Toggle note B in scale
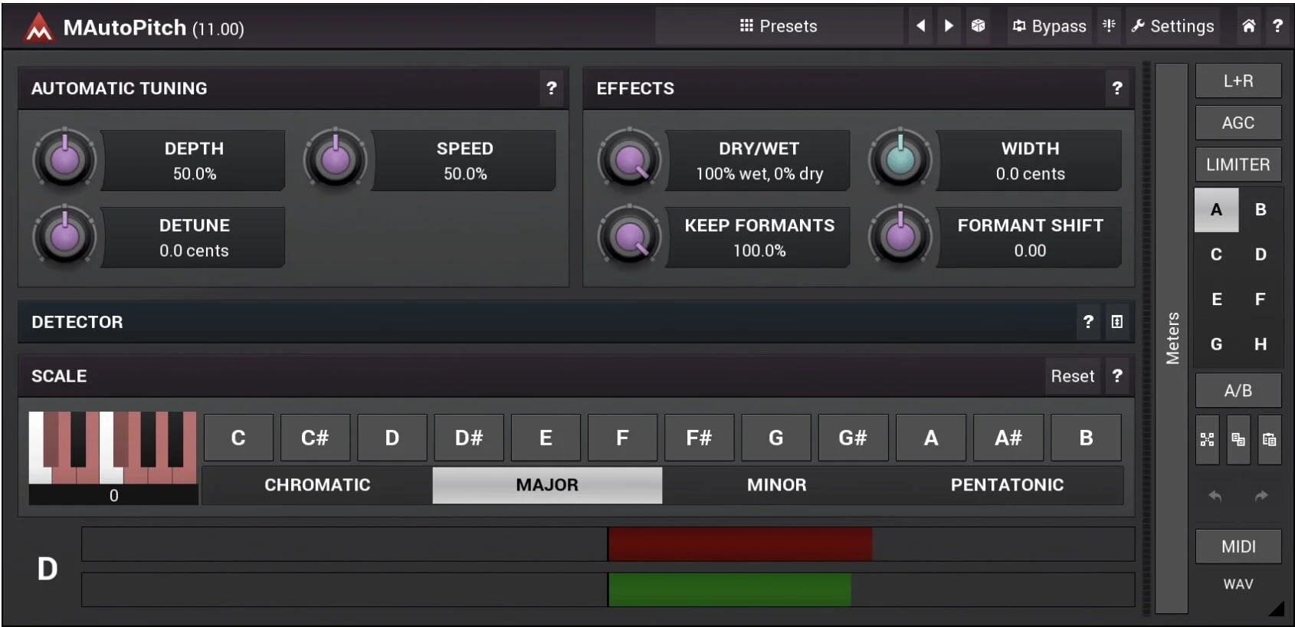 [1086, 438]
